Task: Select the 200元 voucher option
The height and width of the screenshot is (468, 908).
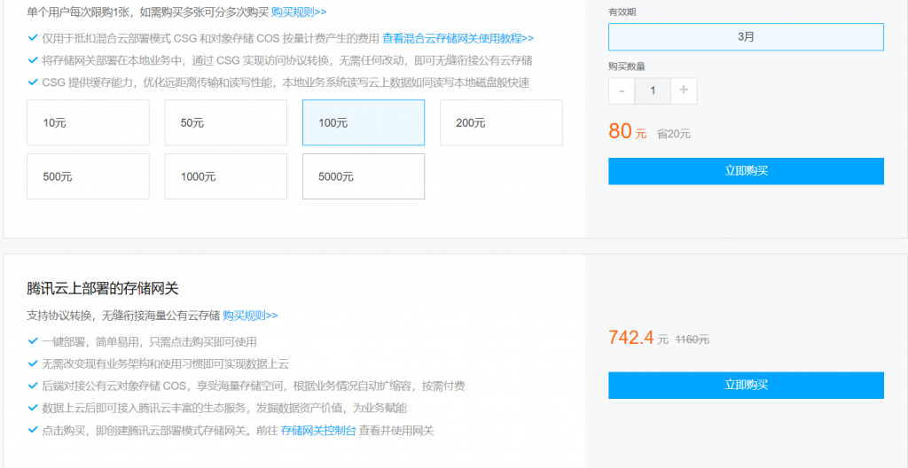Action: (502, 122)
